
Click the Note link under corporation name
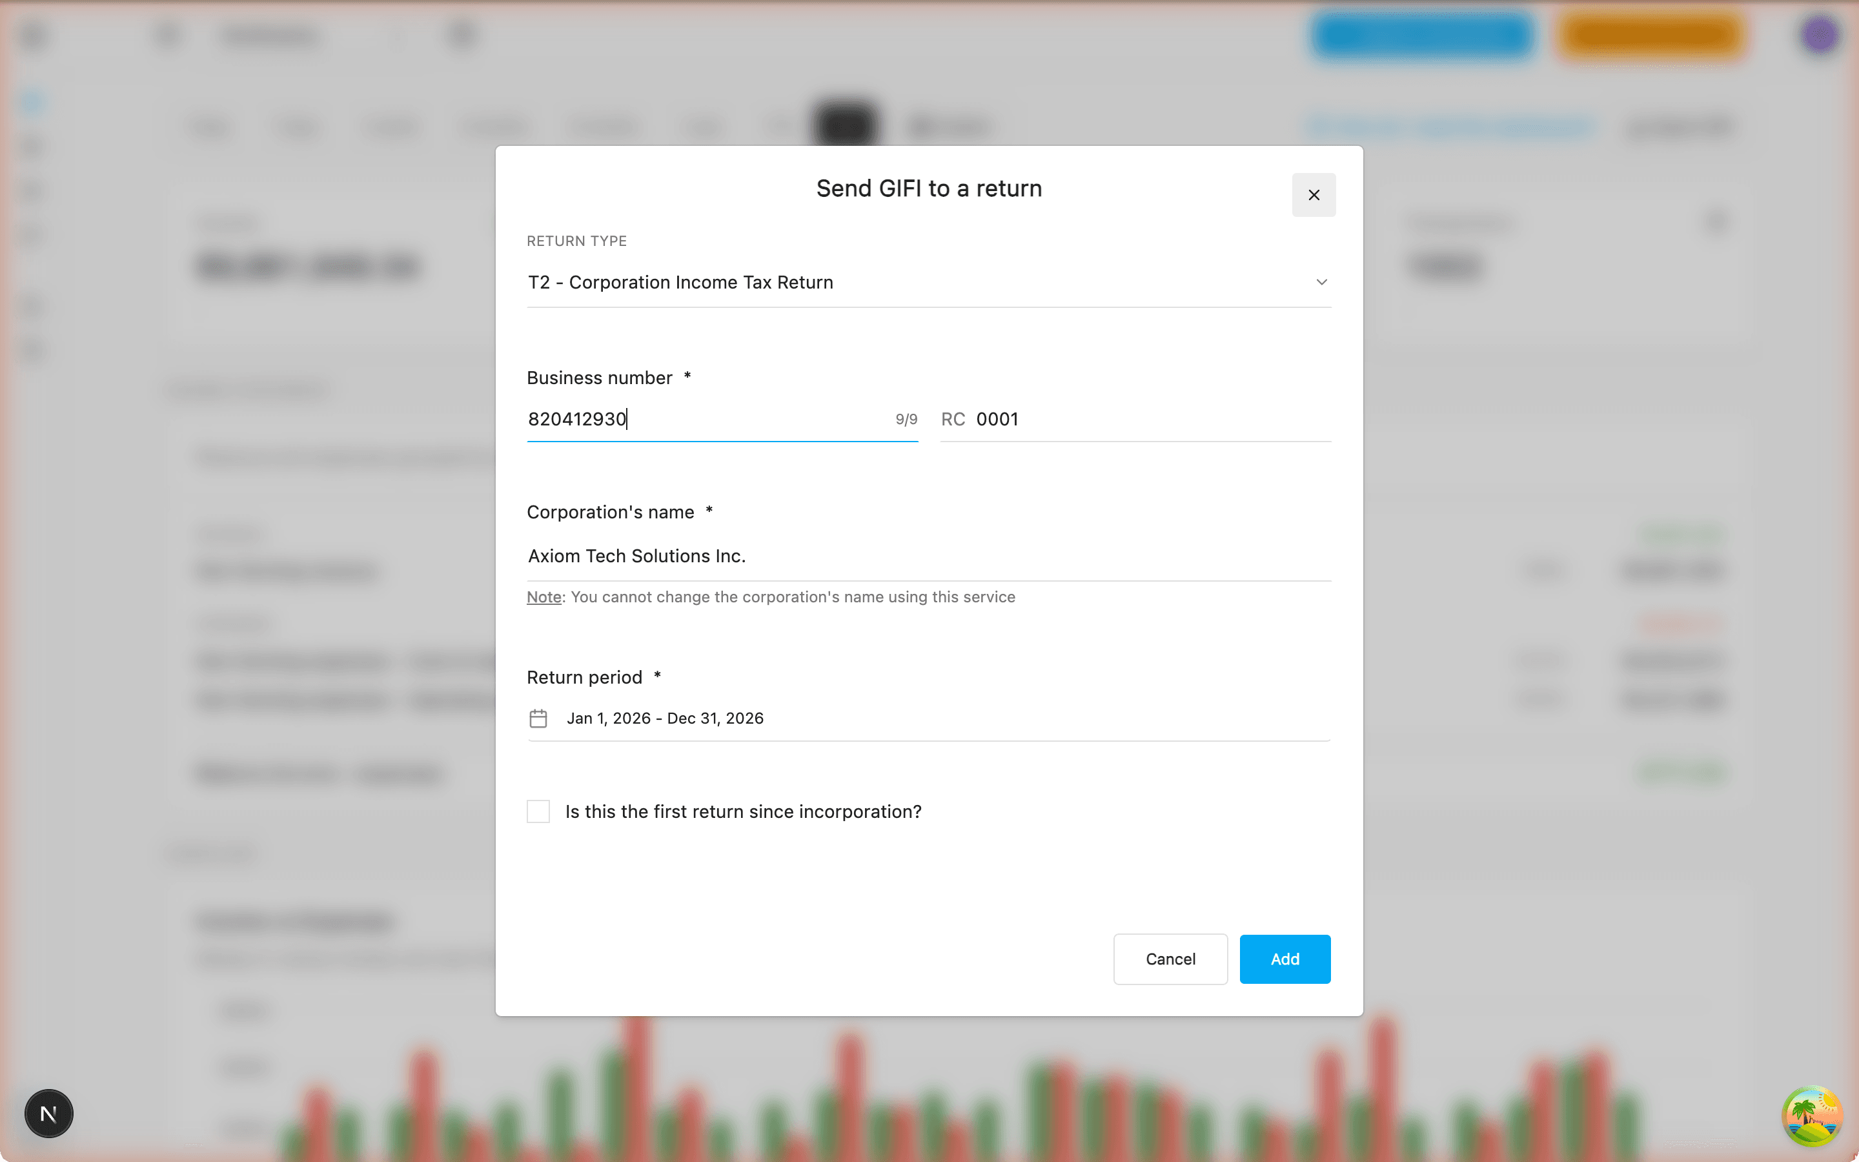click(544, 597)
